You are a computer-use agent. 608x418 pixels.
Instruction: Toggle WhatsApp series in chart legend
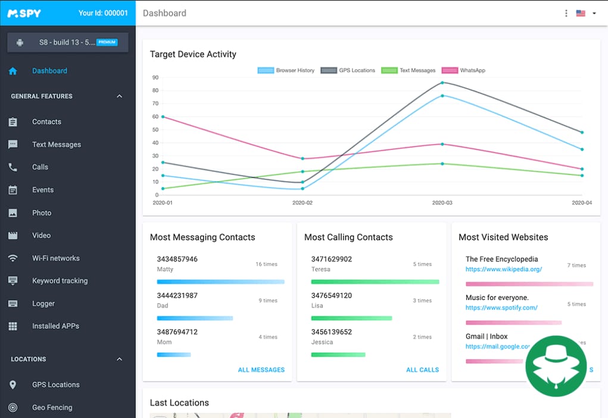click(463, 70)
